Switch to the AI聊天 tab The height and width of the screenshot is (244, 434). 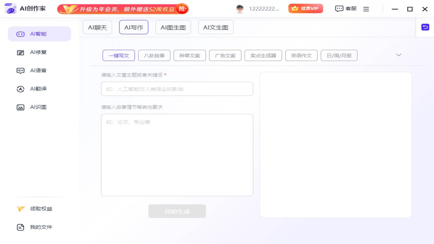tap(97, 27)
